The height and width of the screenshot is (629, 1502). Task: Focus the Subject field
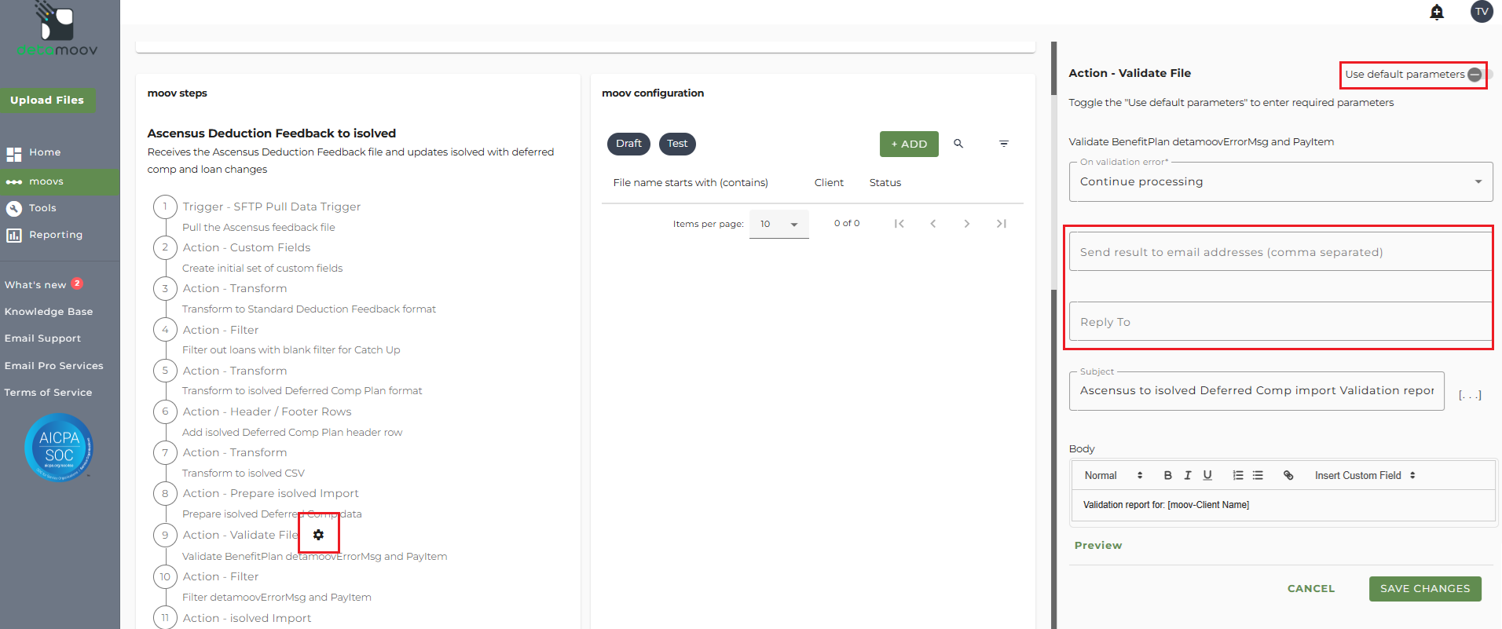[x=1256, y=391]
